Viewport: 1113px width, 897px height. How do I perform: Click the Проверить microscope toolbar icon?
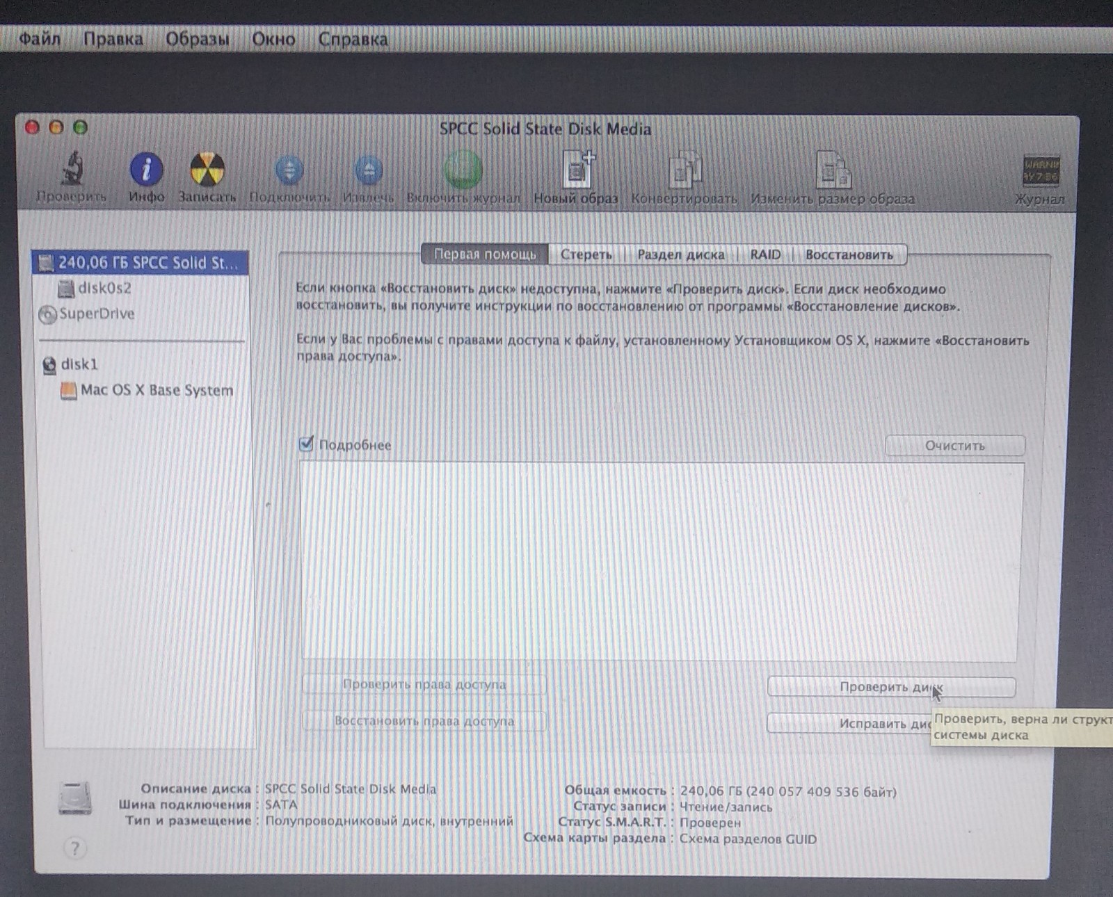click(x=72, y=168)
